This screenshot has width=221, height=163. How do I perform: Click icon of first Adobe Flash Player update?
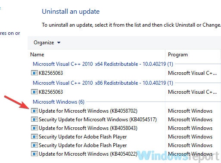(x=34, y=137)
